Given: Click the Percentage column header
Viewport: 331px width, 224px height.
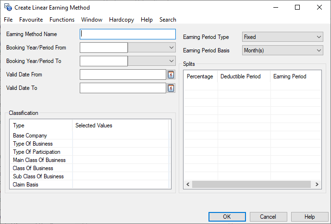Looking at the screenshot, I should (x=200, y=76).
